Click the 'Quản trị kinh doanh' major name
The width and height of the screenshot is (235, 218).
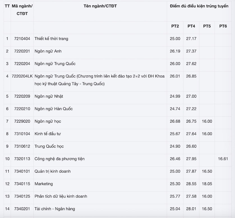click(x=52, y=171)
